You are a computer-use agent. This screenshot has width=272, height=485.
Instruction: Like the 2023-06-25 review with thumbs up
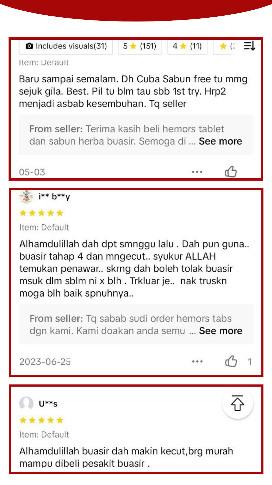[231, 361]
